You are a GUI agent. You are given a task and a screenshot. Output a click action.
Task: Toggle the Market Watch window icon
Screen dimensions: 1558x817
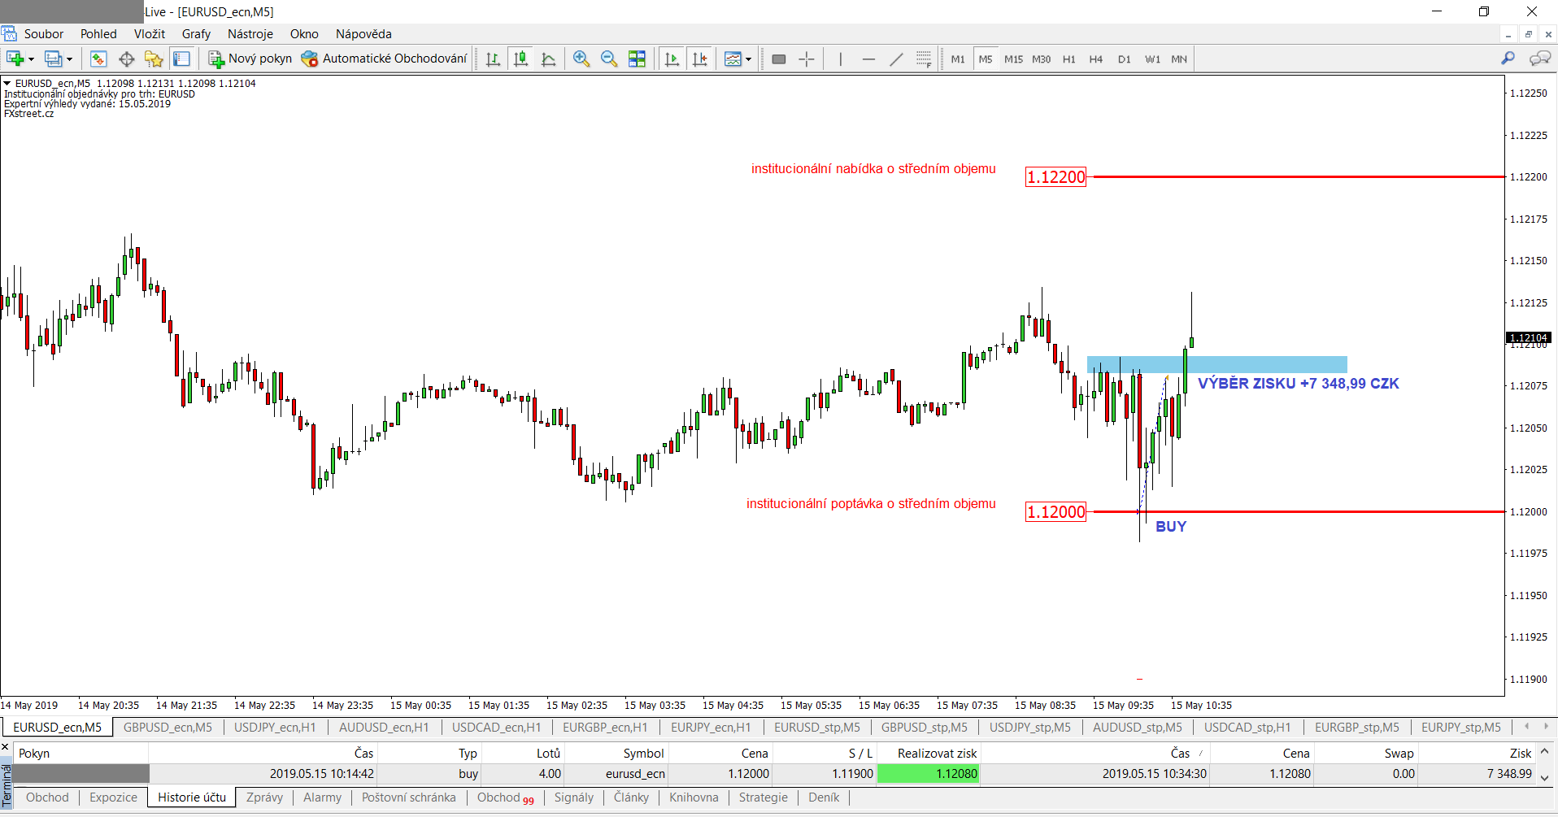point(98,59)
